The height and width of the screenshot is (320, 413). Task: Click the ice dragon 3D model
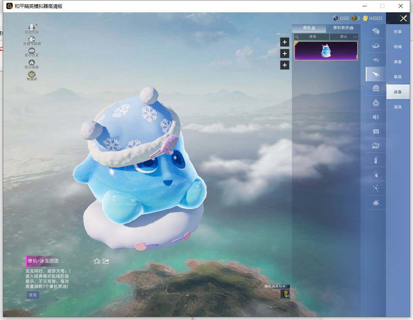click(x=140, y=168)
